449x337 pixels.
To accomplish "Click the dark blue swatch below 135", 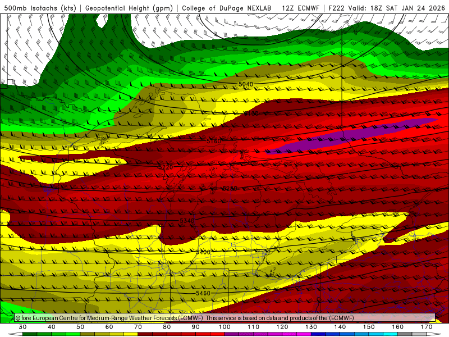I will pyautogui.click(x=318, y=334).
